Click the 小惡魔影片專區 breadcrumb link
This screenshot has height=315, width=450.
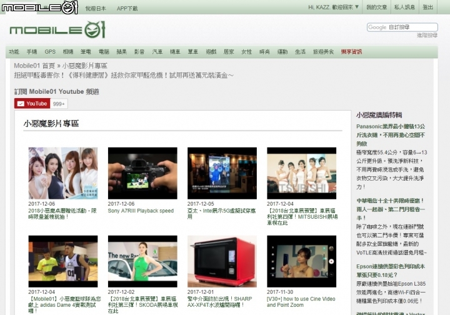[84, 66]
